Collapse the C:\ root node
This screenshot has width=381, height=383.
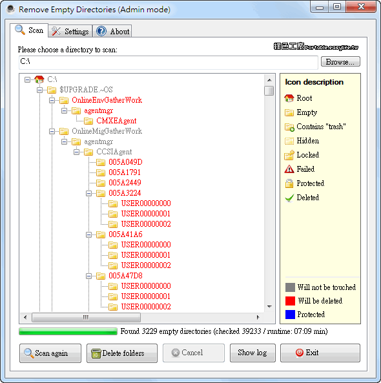tap(27, 79)
